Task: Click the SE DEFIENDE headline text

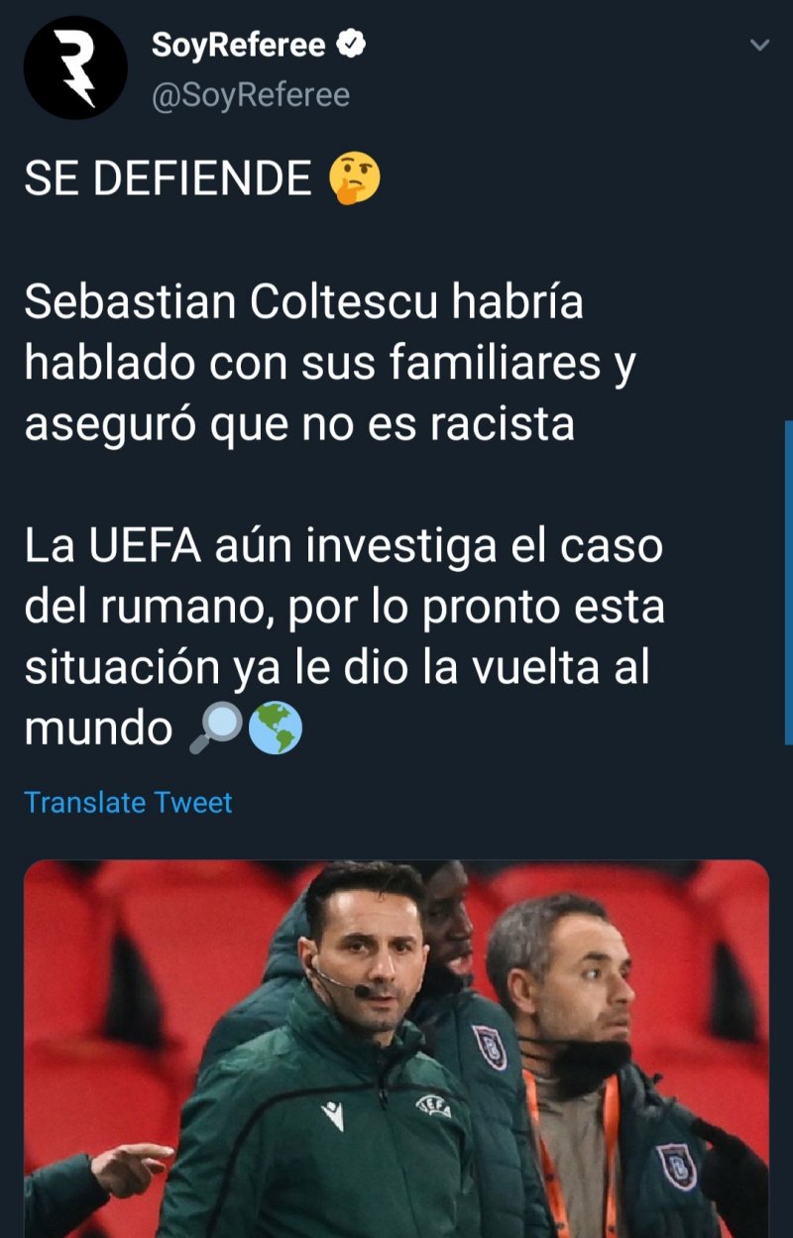Action: [169, 179]
